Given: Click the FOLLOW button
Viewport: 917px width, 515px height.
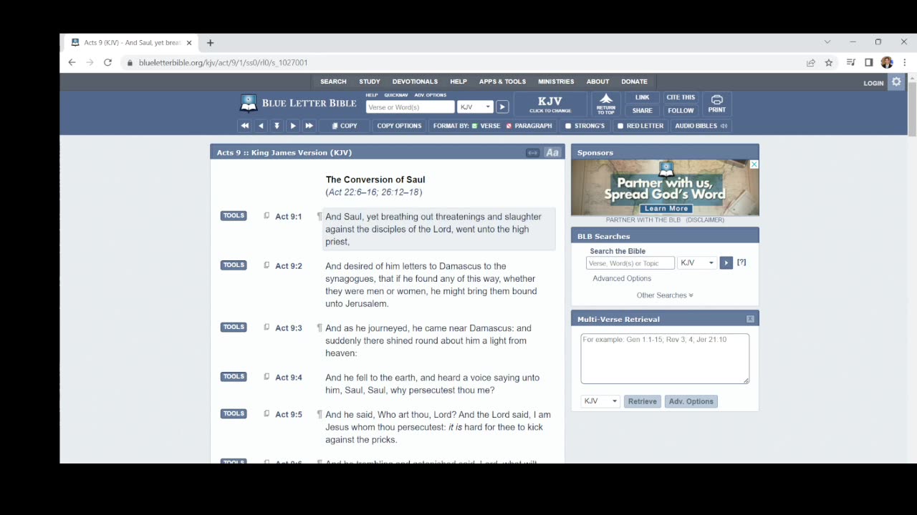Looking at the screenshot, I should tap(681, 110).
